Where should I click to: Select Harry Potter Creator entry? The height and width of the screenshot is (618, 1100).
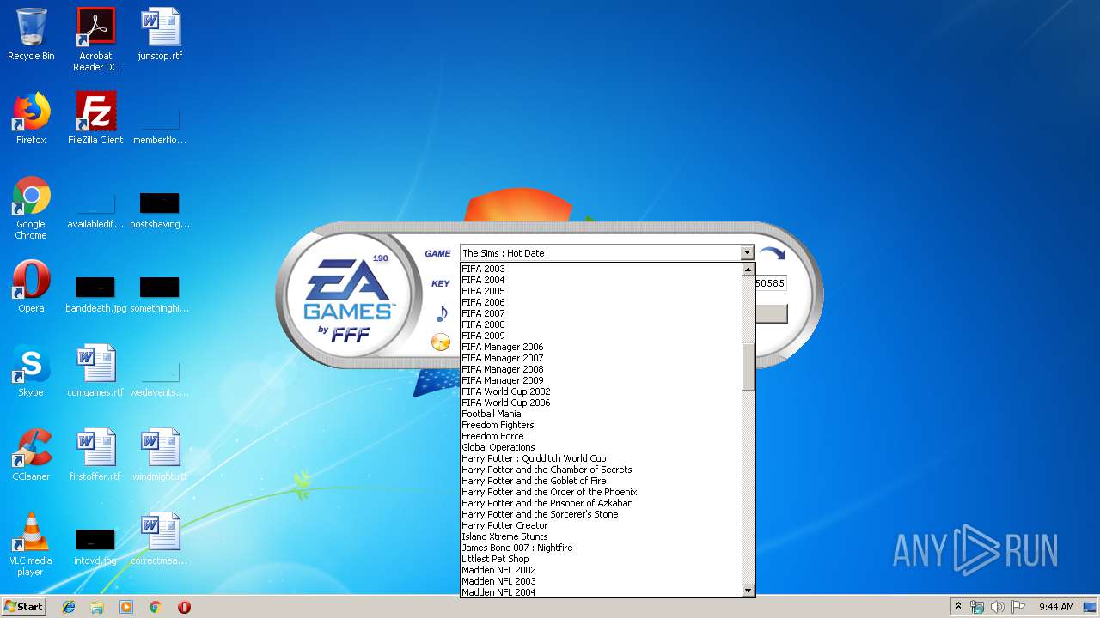point(600,525)
